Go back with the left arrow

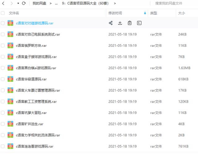3,3
